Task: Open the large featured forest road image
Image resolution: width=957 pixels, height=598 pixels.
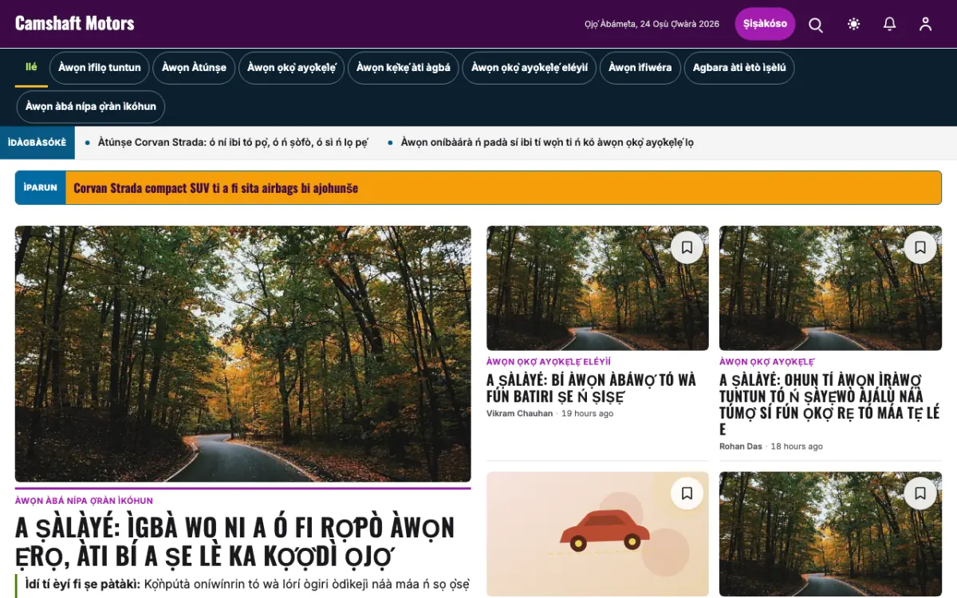Action: pos(243,354)
